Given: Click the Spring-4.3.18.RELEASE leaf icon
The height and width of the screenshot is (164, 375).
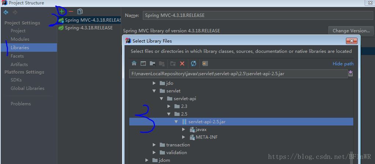Looking at the screenshot, I should point(61,28).
